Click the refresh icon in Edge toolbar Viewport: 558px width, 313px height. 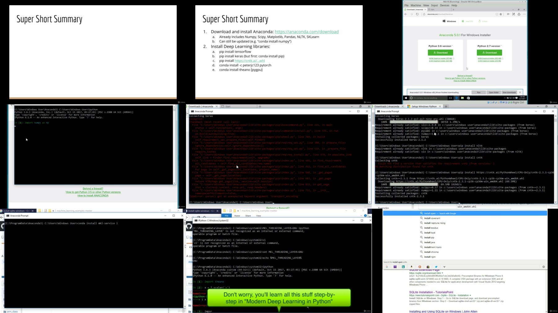coord(417,14)
